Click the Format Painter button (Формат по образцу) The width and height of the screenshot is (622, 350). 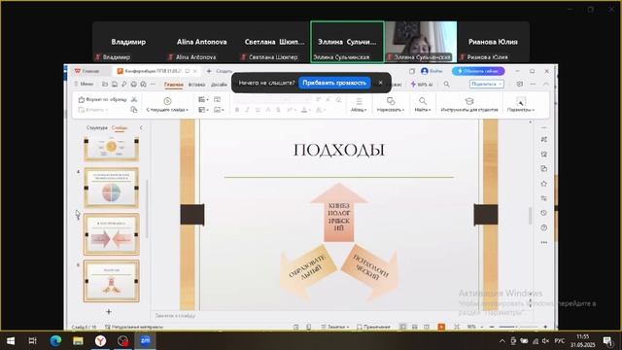pyautogui.click(x=102, y=99)
